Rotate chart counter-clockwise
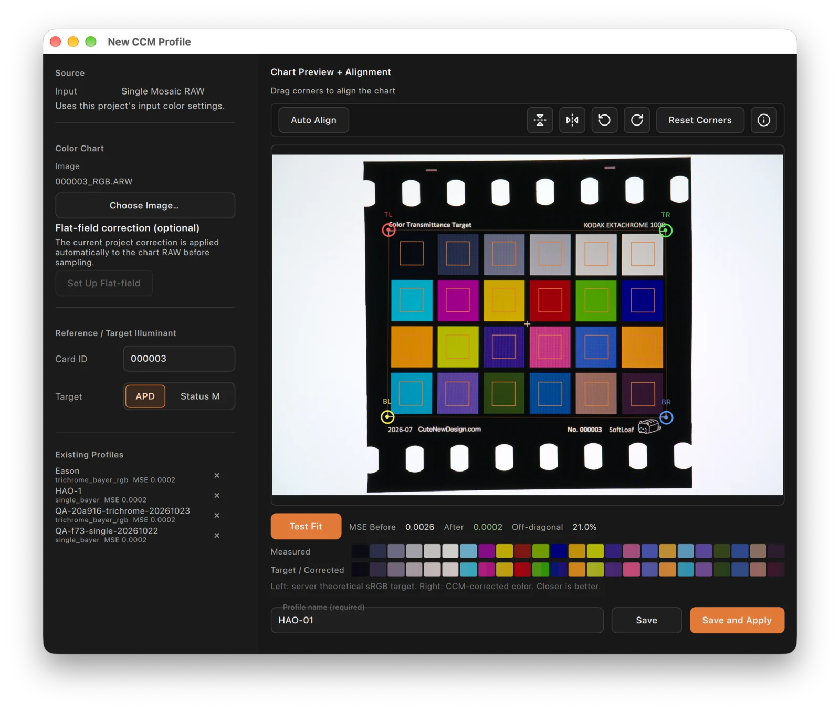Viewport: 840px width, 711px height. tap(604, 120)
